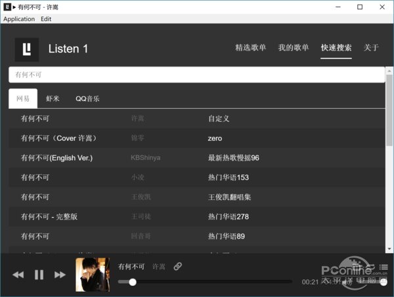Open artist KBShinya
This screenshot has height=297, width=394.
tap(146, 158)
